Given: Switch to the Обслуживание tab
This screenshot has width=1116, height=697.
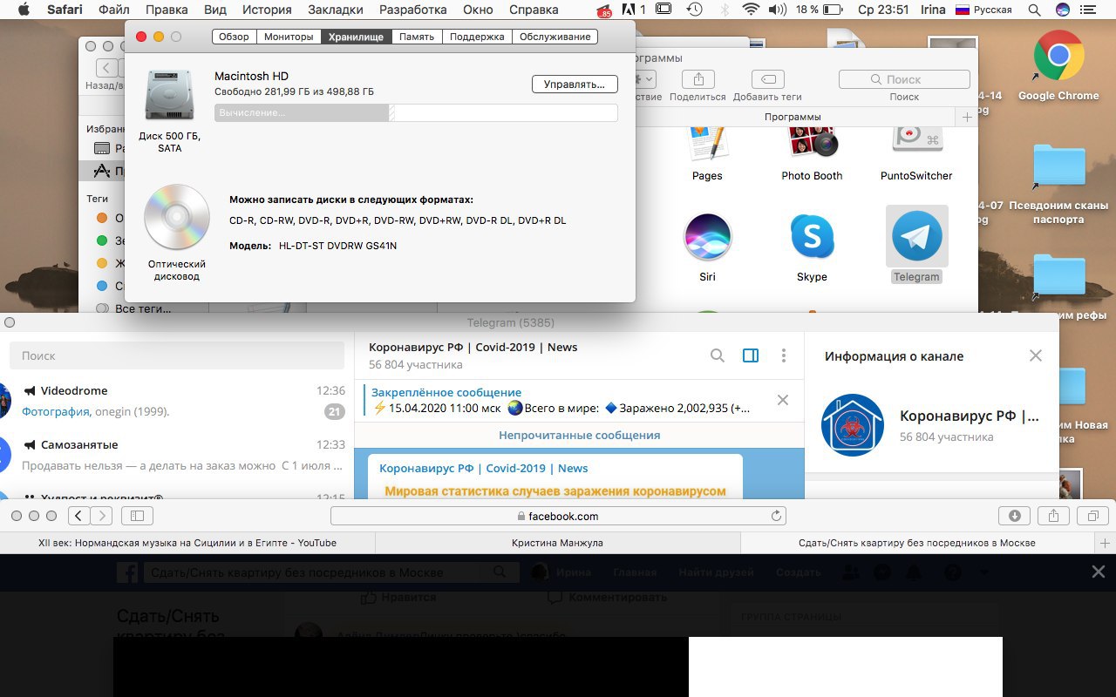Looking at the screenshot, I should (x=555, y=37).
